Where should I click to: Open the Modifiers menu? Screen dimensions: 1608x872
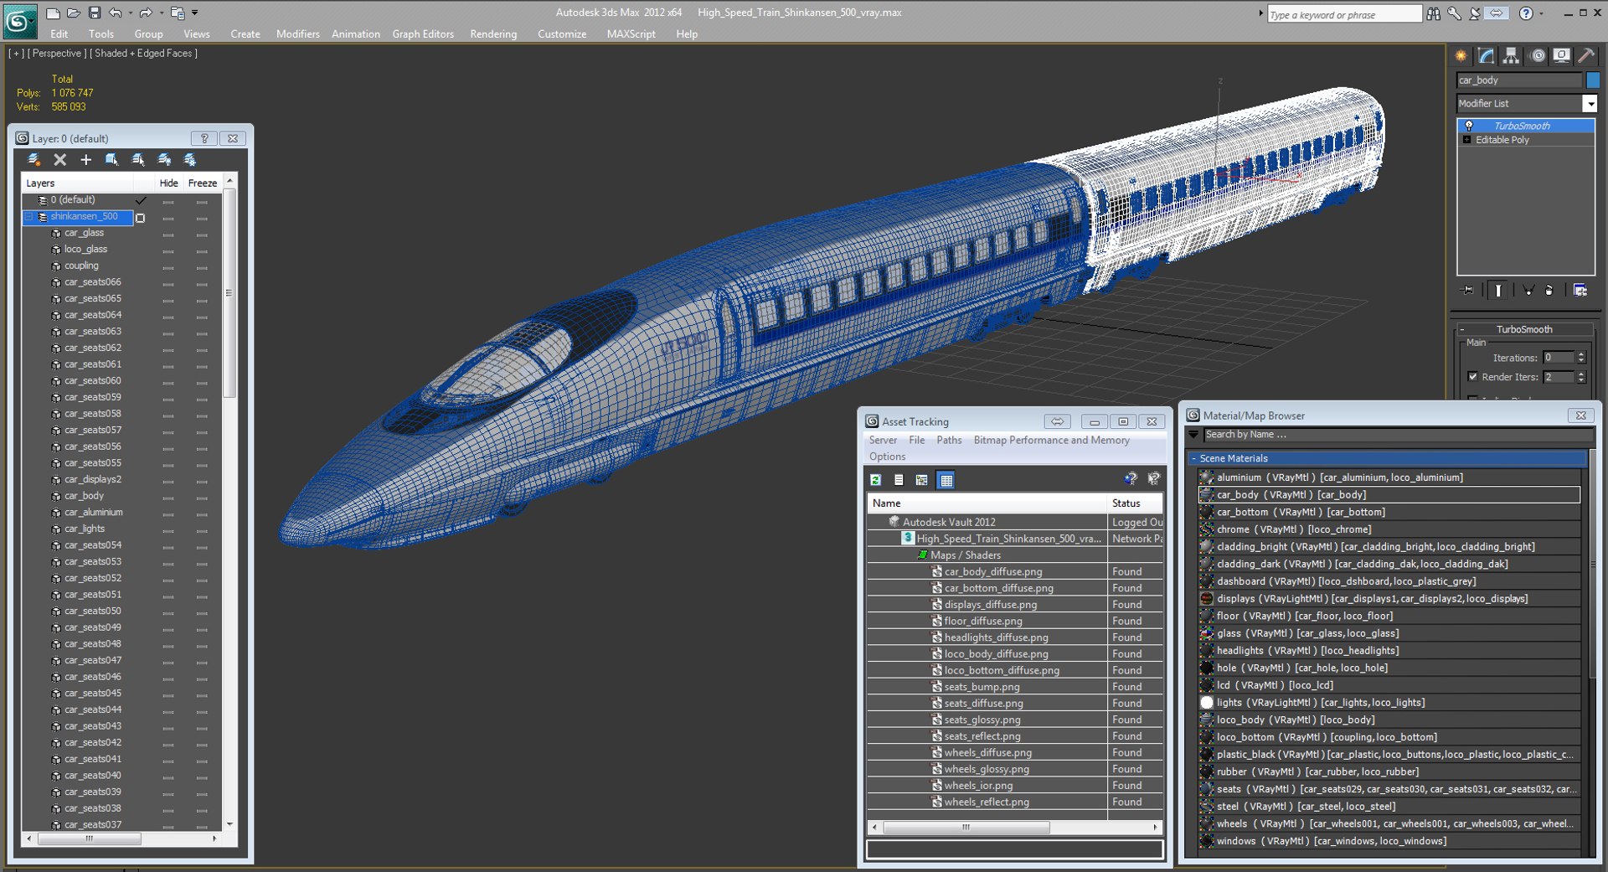297,34
